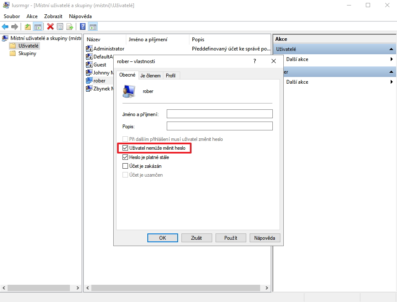
Task: Toggle the show/hide console tree icon
Action: pyautogui.click(x=38, y=26)
